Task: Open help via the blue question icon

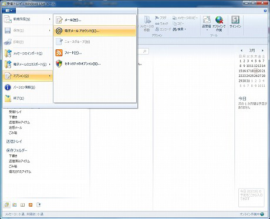Action: (265, 11)
